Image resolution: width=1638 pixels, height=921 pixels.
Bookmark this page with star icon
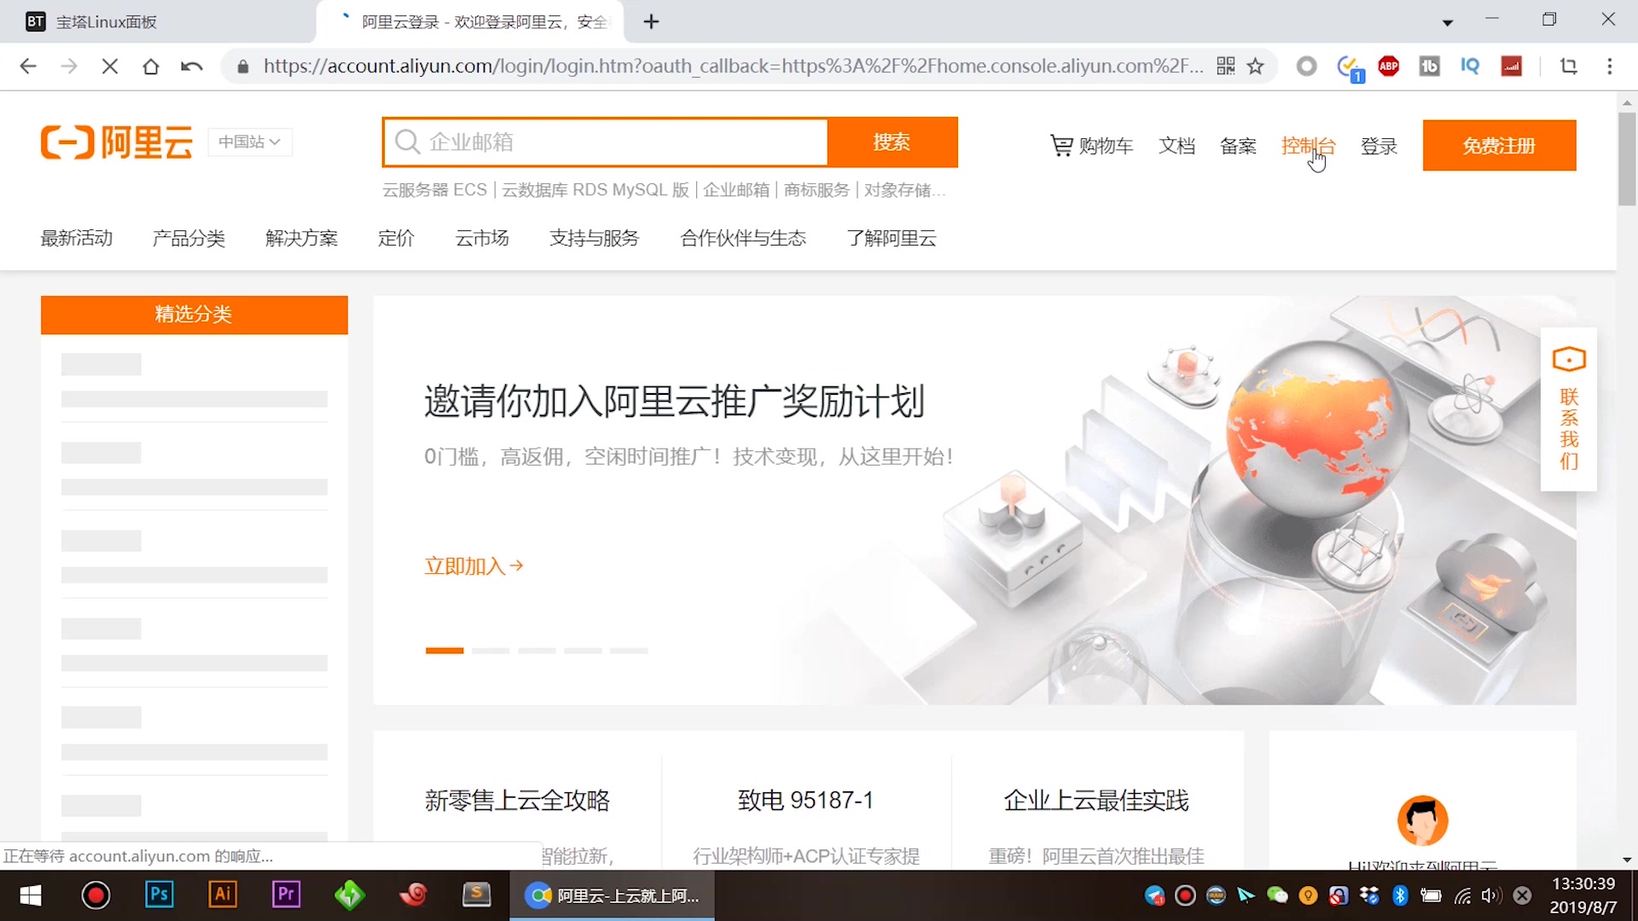(1256, 67)
